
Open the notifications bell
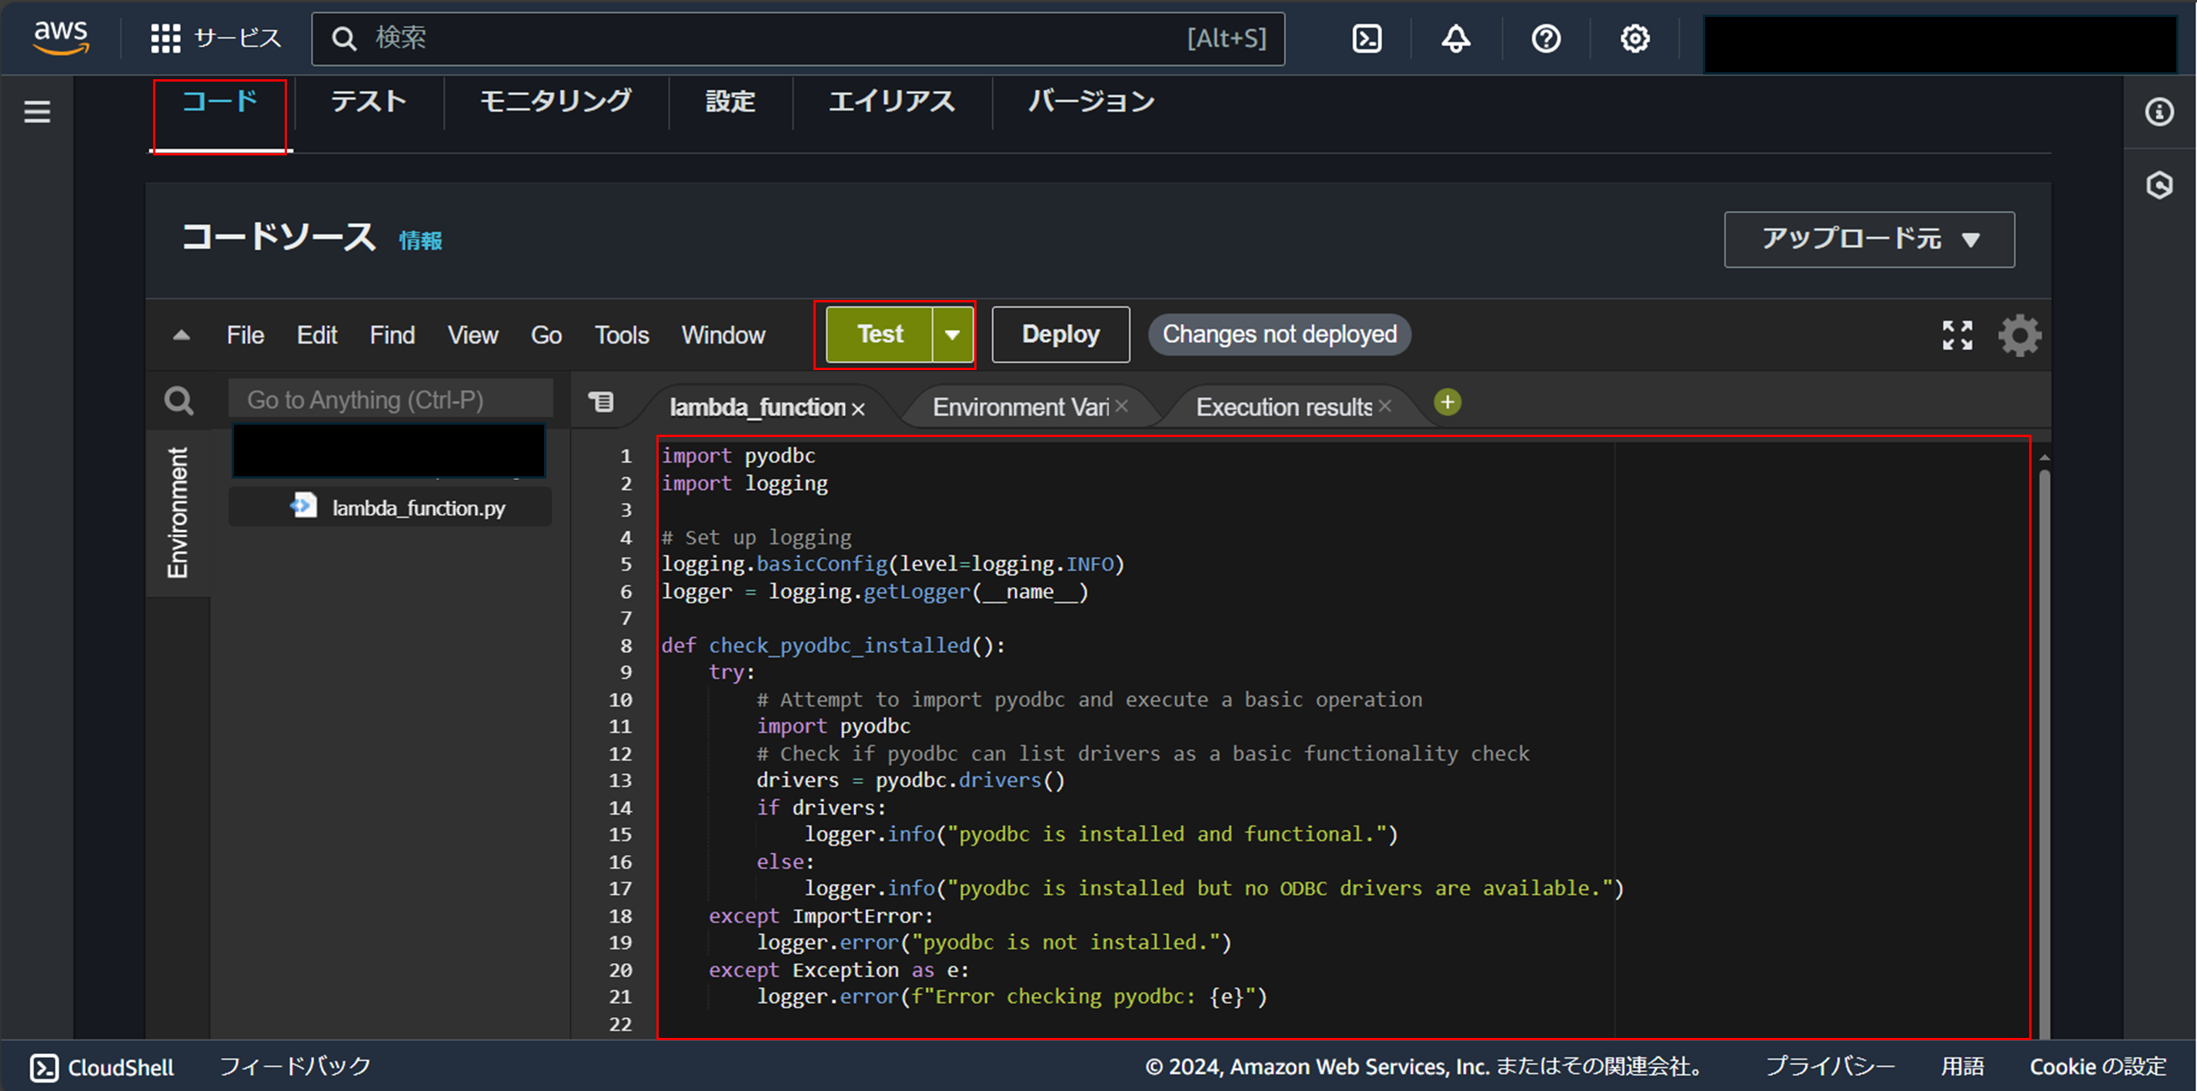click(1455, 38)
